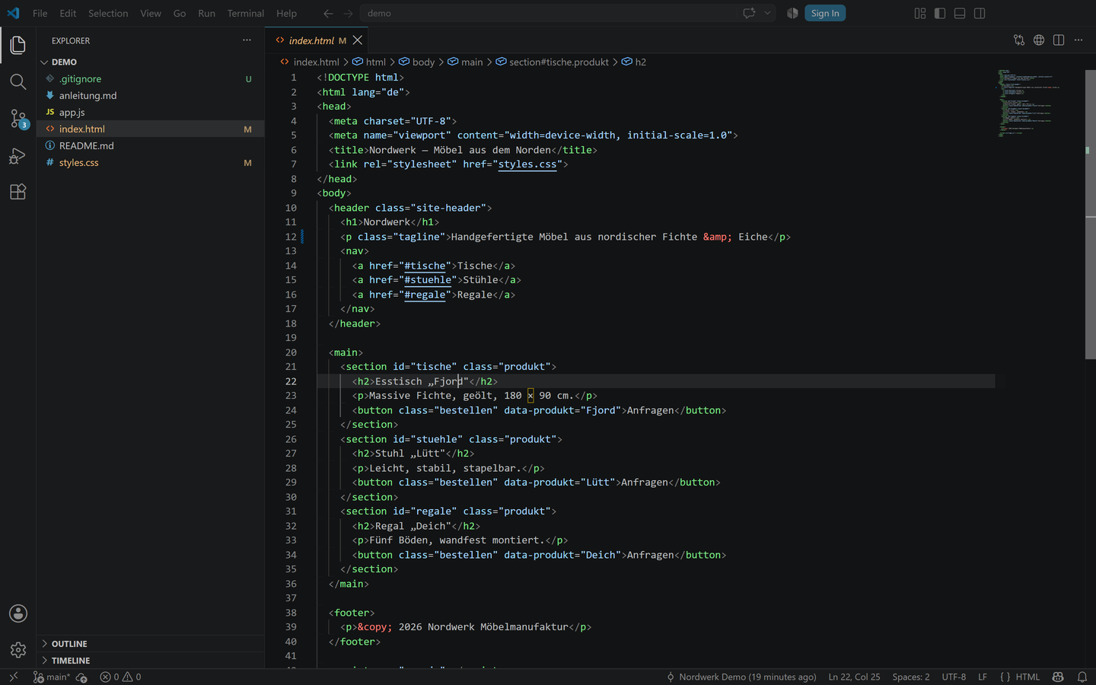
Task: Open editor More Actions ellipsis
Action: (1078, 40)
